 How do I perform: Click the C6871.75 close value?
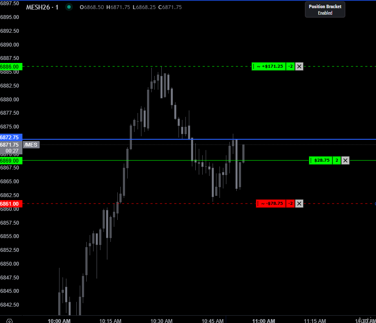pyautogui.click(x=170, y=7)
